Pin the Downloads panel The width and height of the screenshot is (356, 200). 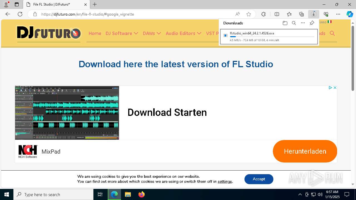tap(312, 23)
